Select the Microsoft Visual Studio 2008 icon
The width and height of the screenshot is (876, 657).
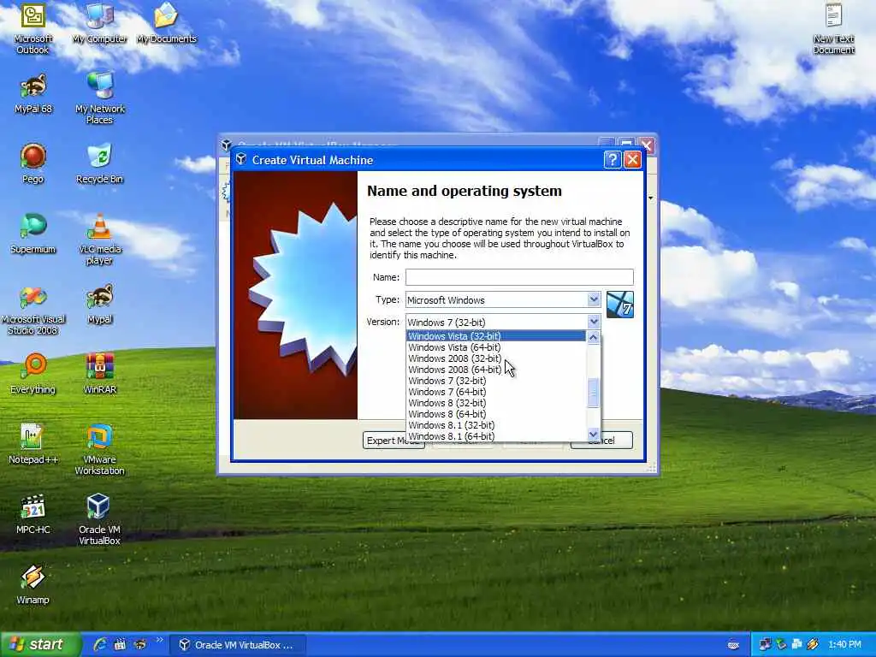33,311
